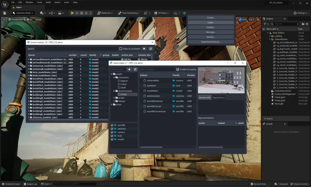Open the Pixel Streaming dropdown
Image resolution: width=311 pixels, height=187 pixels.
tap(128, 13)
